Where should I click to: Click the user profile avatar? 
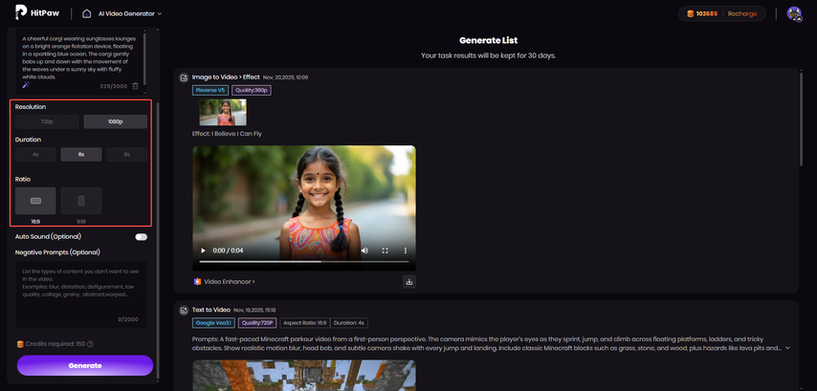click(793, 13)
